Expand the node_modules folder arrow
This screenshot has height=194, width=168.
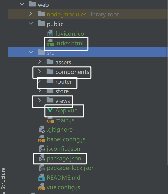coord(31,14)
